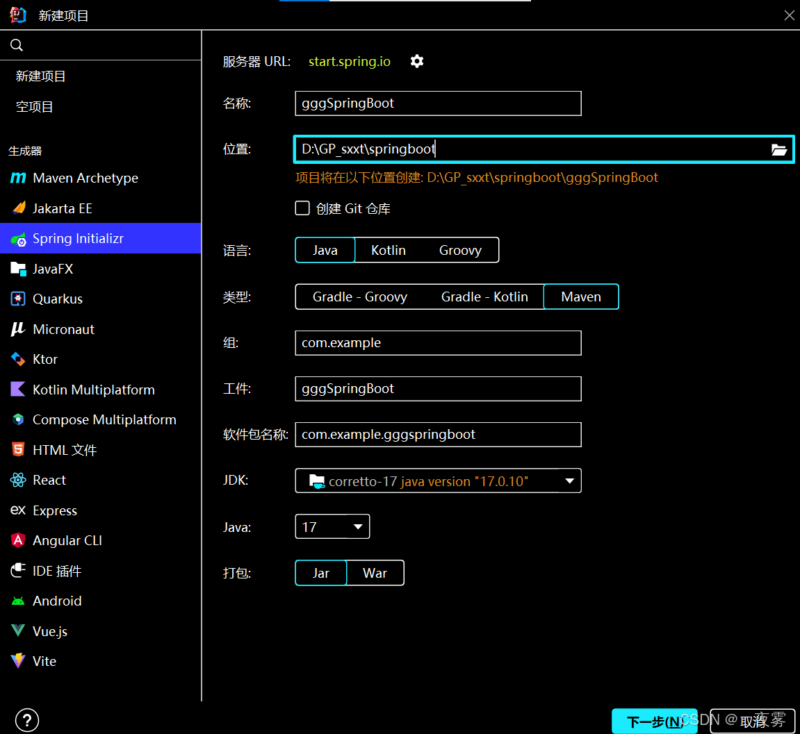Click the Kotlin Multiplatform icon
The height and width of the screenshot is (734, 800).
18,390
